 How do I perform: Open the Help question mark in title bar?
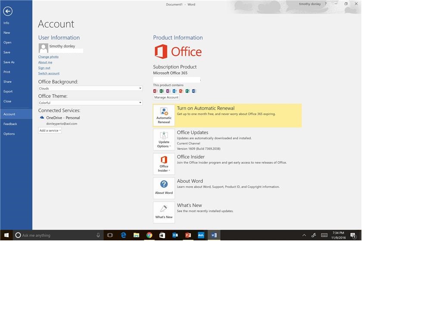point(326,4)
